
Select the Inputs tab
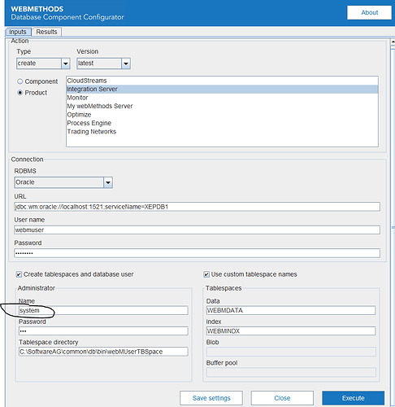click(18, 32)
